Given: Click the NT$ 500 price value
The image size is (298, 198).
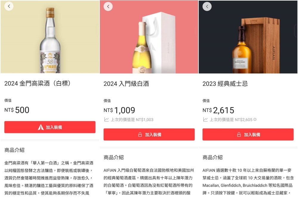Looking at the screenshot, I should pos(17,110).
